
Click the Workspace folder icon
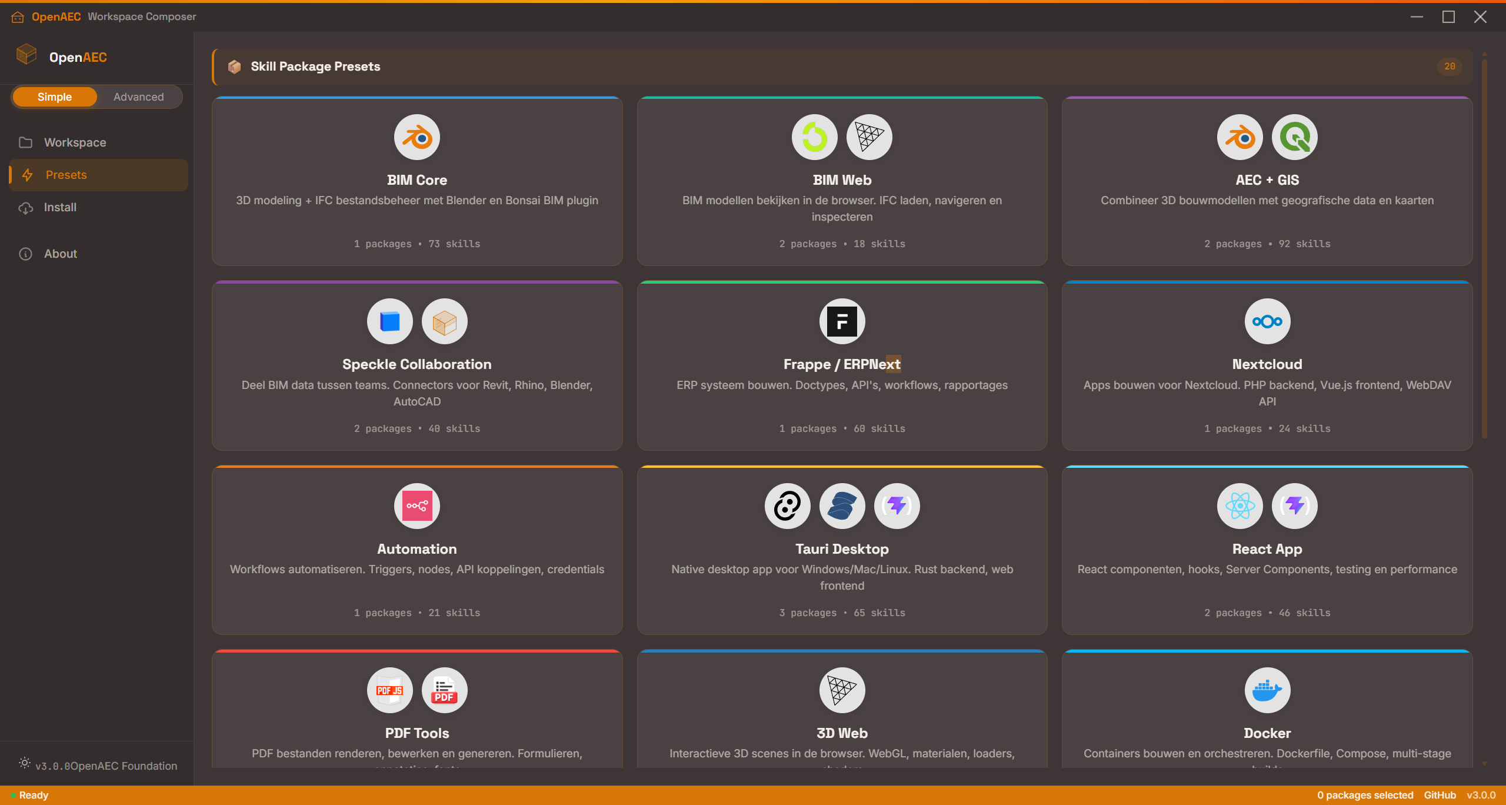pos(25,142)
